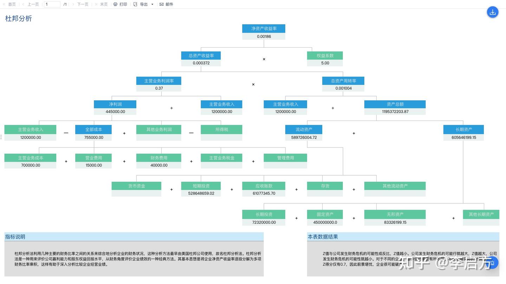The image size is (506, 284).
Task: Click the page number input box
Action: [x=52, y=4]
